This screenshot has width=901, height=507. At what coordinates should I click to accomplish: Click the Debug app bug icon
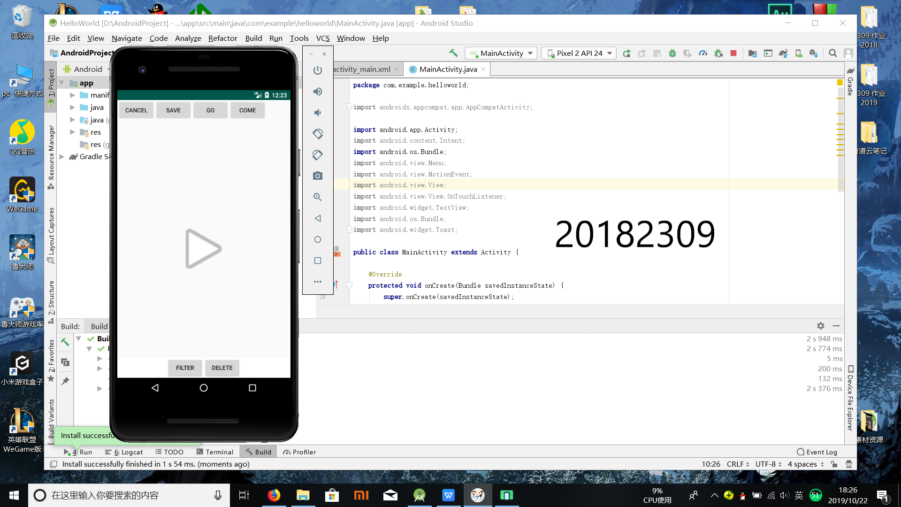click(x=672, y=53)
